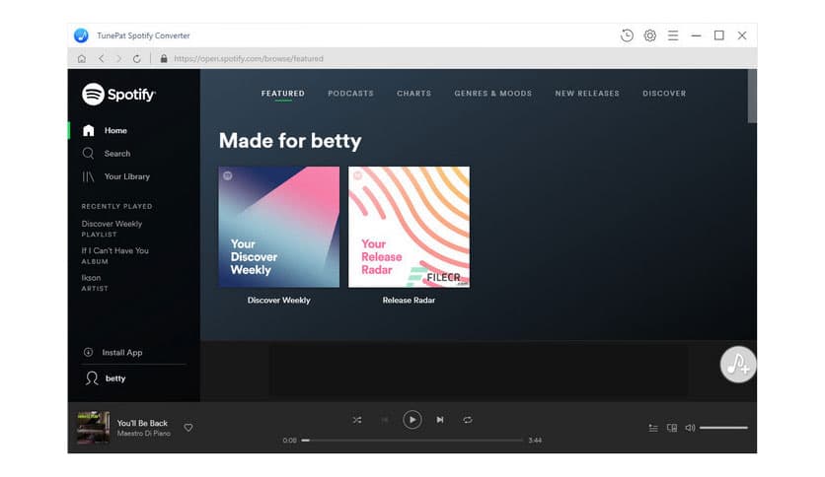The width and height of the screenshot is (825, 477).
Task: Open the New Releases tab
Action: (587, 94)
